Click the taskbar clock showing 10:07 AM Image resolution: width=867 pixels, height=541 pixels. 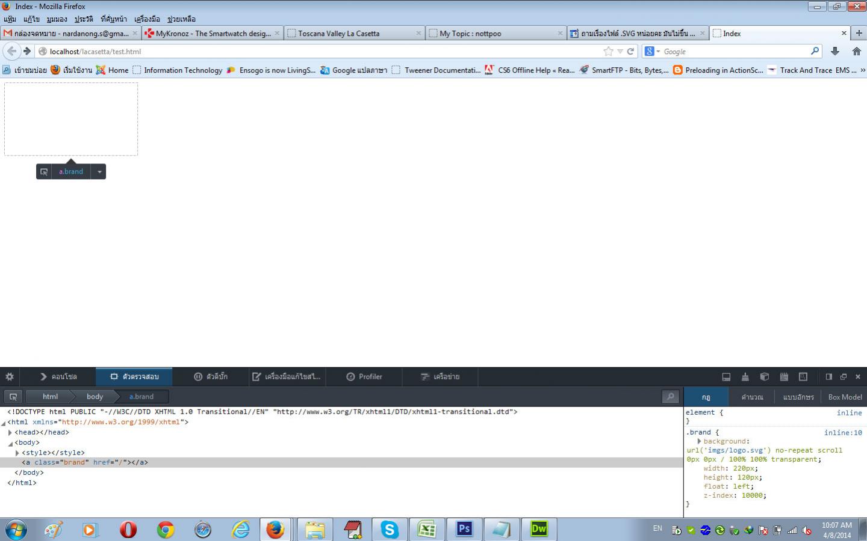837,525
